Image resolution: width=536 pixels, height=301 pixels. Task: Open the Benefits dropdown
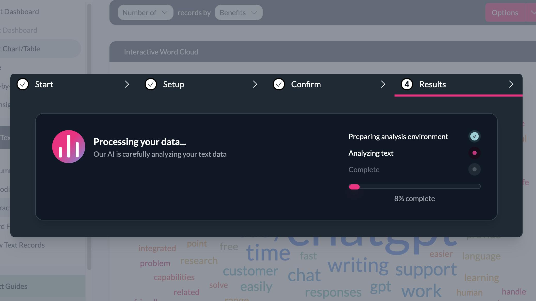239,12
